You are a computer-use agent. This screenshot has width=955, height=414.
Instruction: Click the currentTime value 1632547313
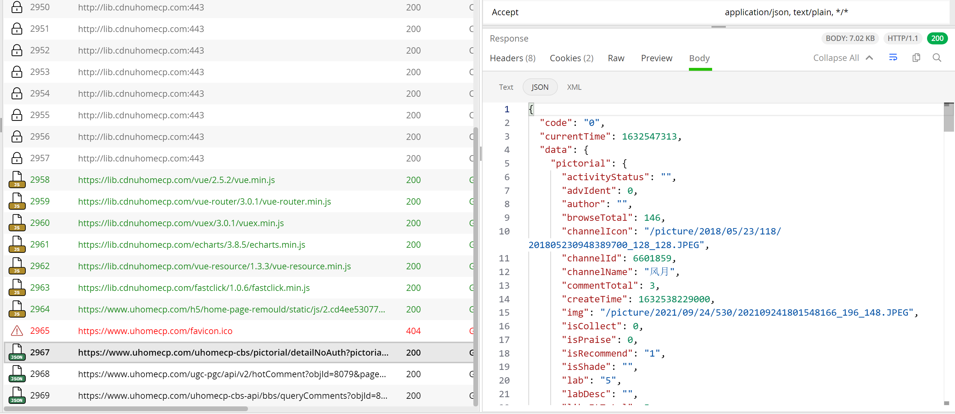[649, 136]
